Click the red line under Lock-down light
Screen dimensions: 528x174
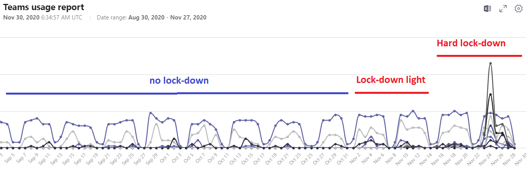[391, 93]
